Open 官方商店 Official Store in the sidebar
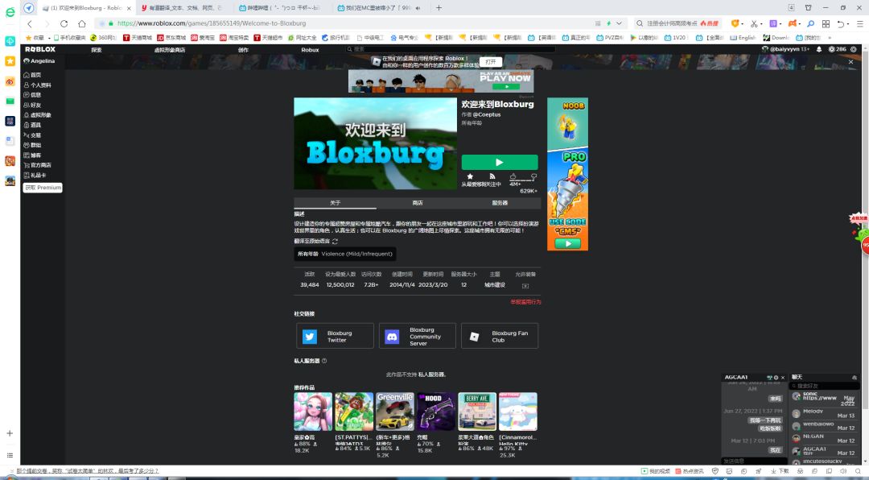Screen dimensions: 869x480 coord(37,165)
